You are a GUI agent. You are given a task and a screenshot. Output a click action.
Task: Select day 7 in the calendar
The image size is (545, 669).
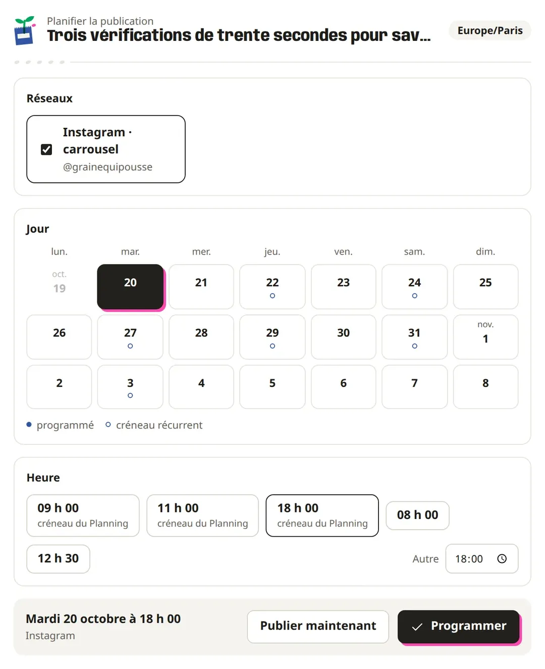pos(414,387)
